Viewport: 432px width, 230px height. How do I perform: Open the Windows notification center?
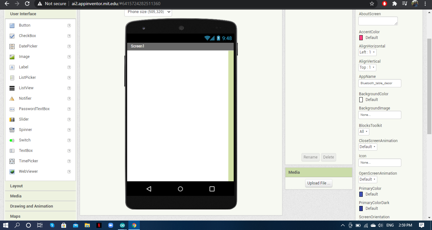coord(422,225)
